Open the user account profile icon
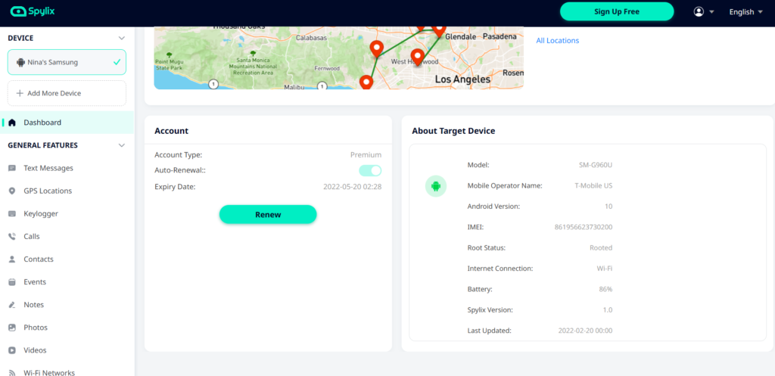 [x=699, y=12]
